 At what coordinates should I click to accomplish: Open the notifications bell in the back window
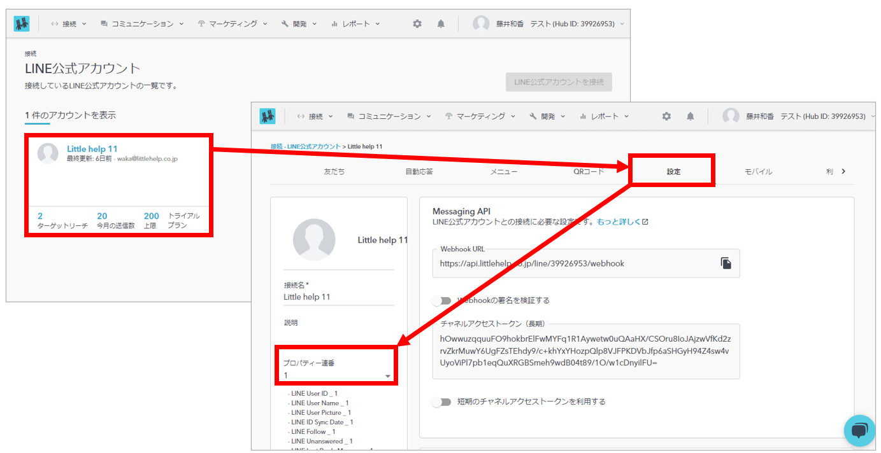pyautogui.click(x=441, y=24)
